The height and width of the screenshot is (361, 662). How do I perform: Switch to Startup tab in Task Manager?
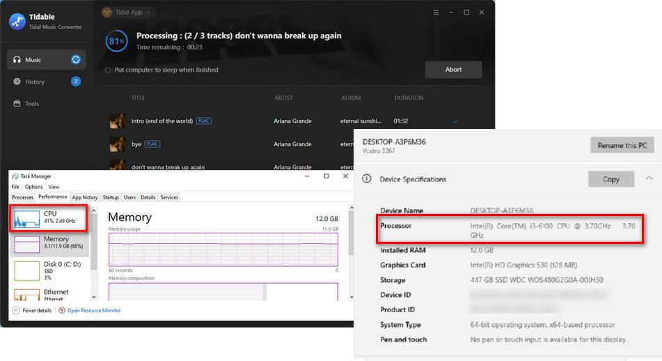(111, 197)
